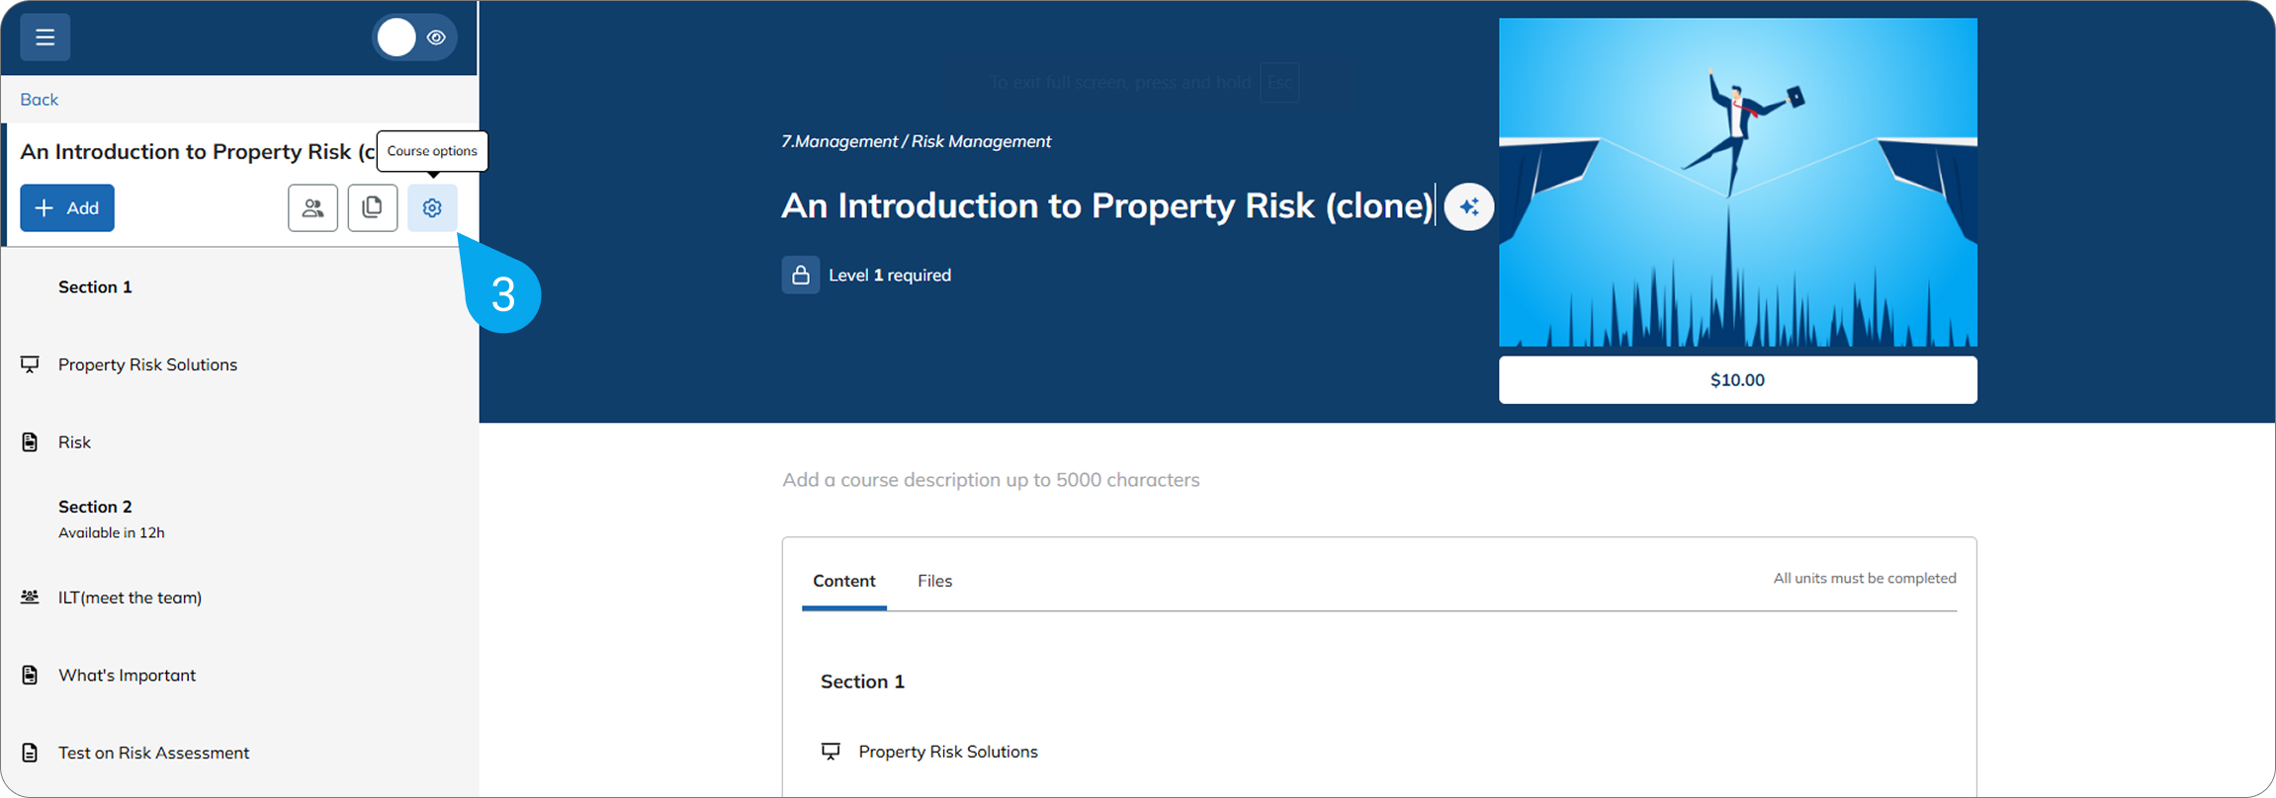Click the ILT group icon in sidebar
2276x798 pixels.
click(31, 598)
